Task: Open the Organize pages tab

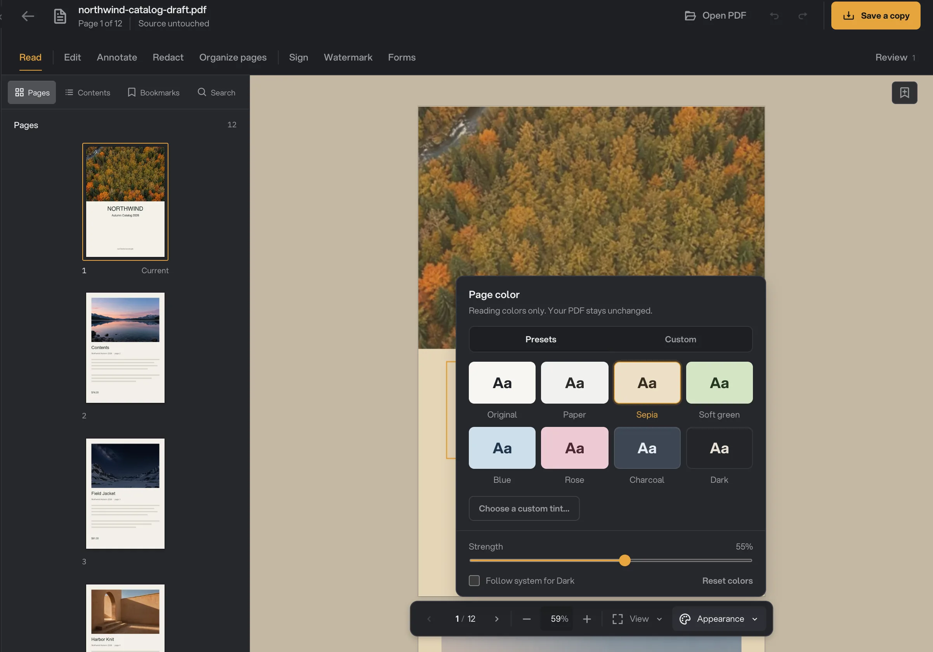Action: coord(233,57)
